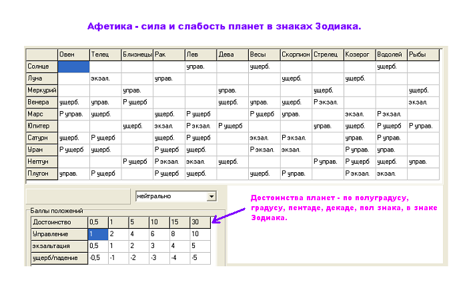
Task: Select the Плутон row header
Action: 41,174
